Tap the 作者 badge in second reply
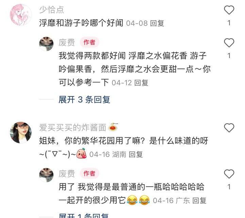Screen dimensions: 245x218 (x=89, y=174)
